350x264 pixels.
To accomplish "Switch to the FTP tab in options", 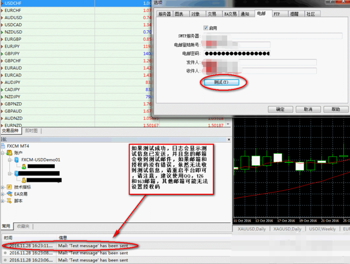I will 277,14.
